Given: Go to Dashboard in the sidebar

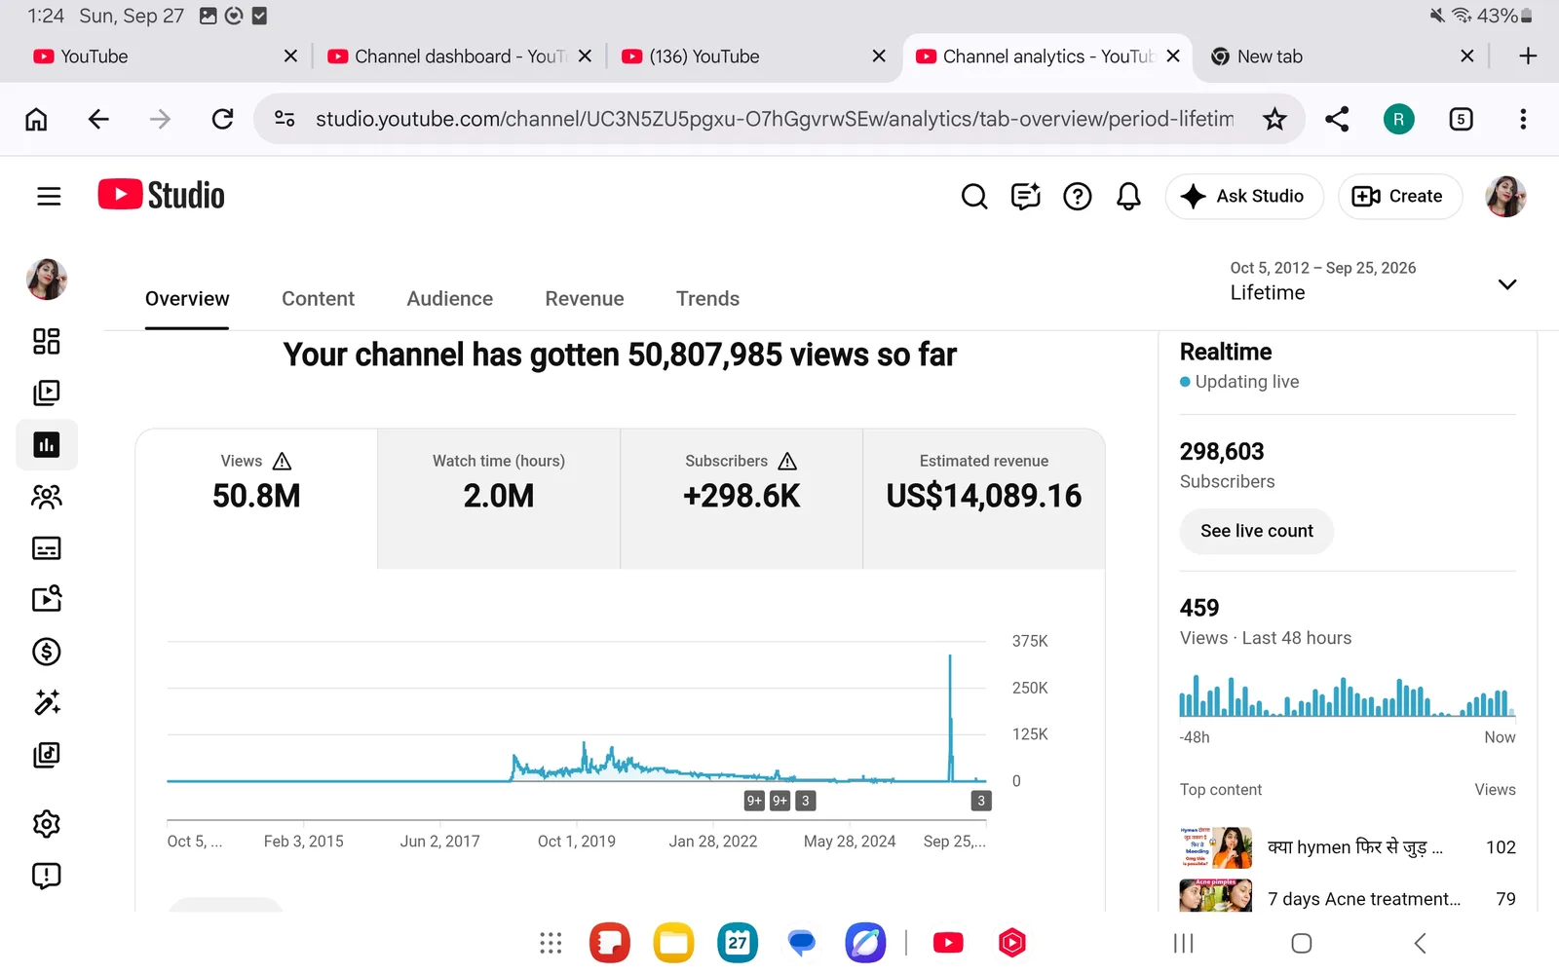Looking at the screenshot, I should 47,341.
